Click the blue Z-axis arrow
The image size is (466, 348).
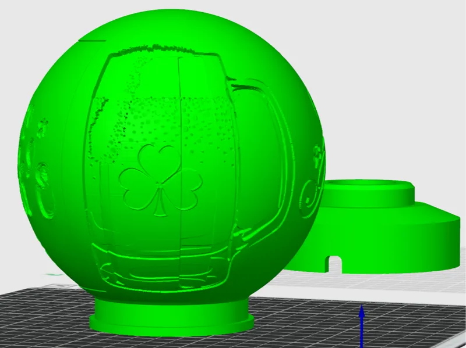(x=362, y=326)
